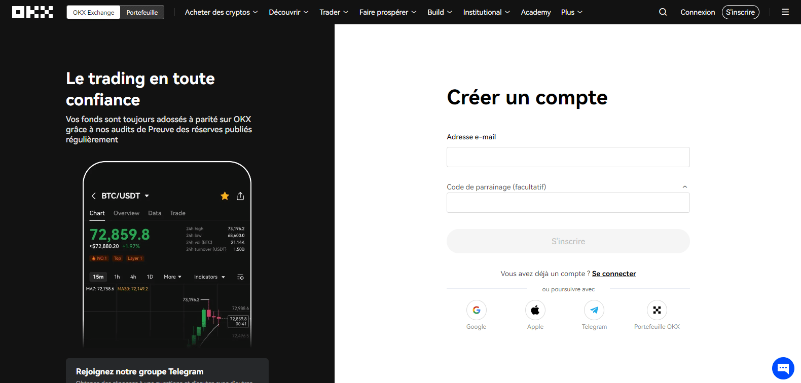The height and width of the screenshot is (383, 801).
Task: Expand the Plus dropdown
Action: click(572, 12)
